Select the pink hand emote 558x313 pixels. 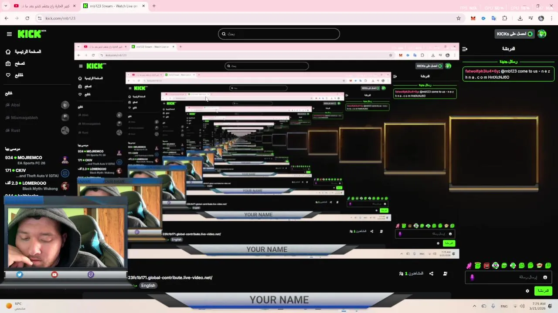click(469, 266)
